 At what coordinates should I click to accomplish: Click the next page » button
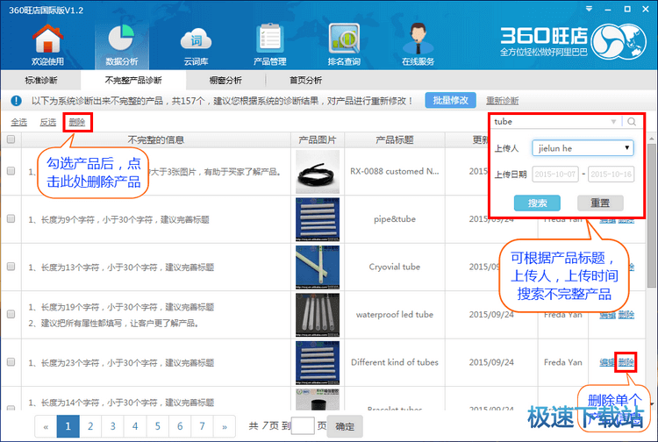[x=225, y=426]
